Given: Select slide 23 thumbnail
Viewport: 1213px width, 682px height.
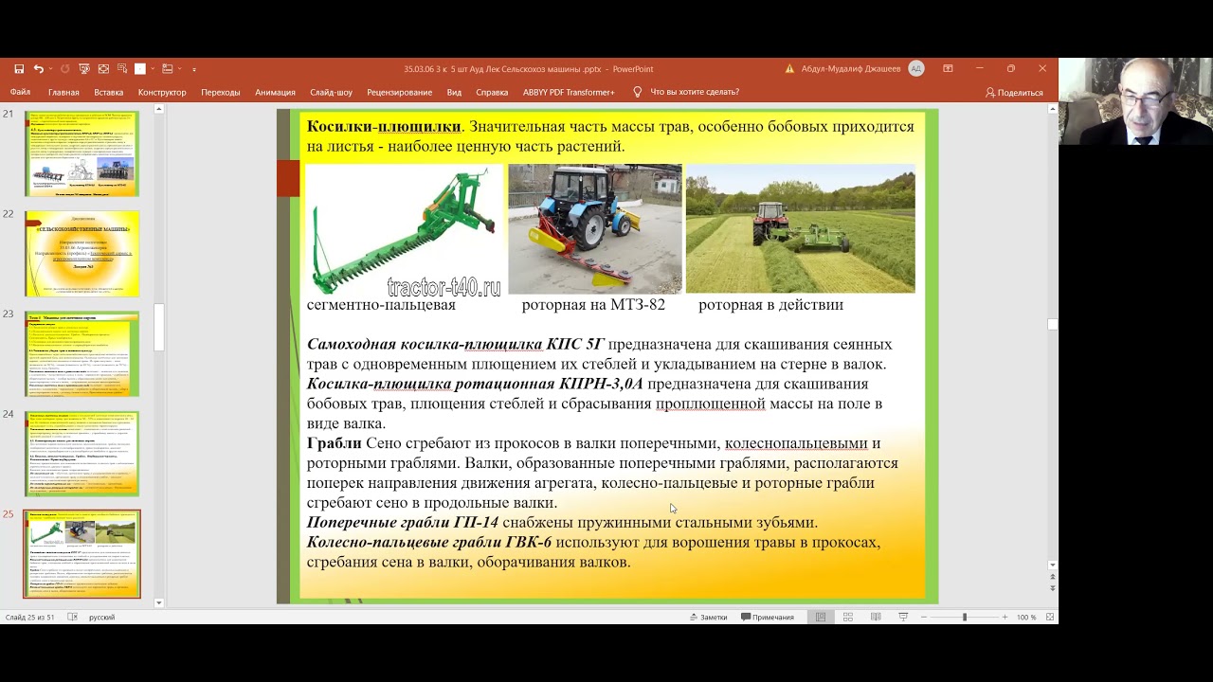Looking at the screenshot, I should (82, 353).
